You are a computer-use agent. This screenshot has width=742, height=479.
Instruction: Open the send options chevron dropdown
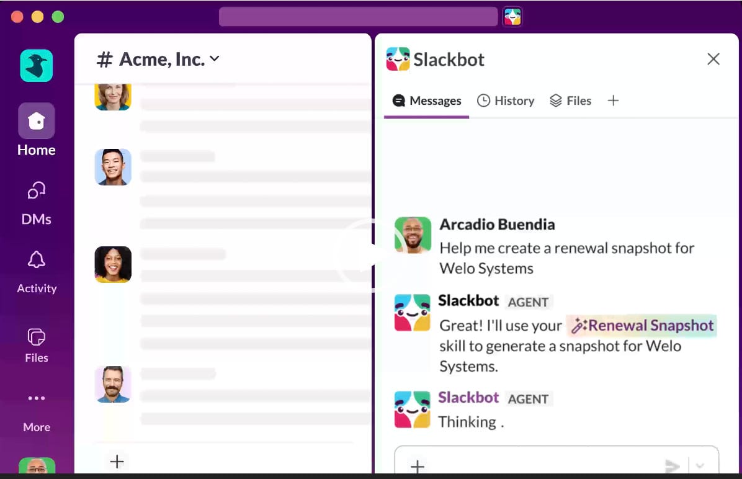(700, 466)
